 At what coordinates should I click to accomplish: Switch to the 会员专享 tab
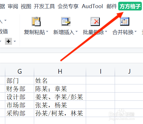[68, 6]
